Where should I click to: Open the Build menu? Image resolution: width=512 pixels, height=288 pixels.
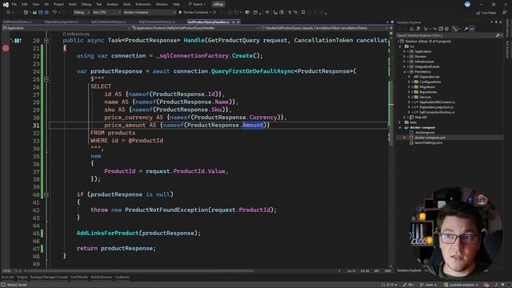tap(73, 4)
